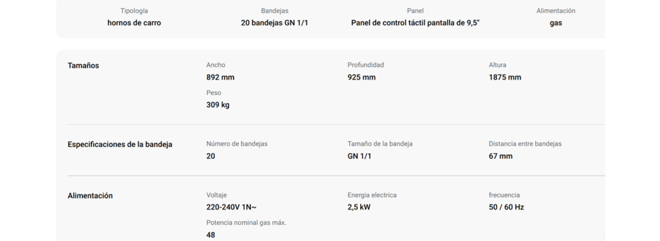
Task: Click the 'hornos de carro' tipología value
Action: click(x=134, y=23)
